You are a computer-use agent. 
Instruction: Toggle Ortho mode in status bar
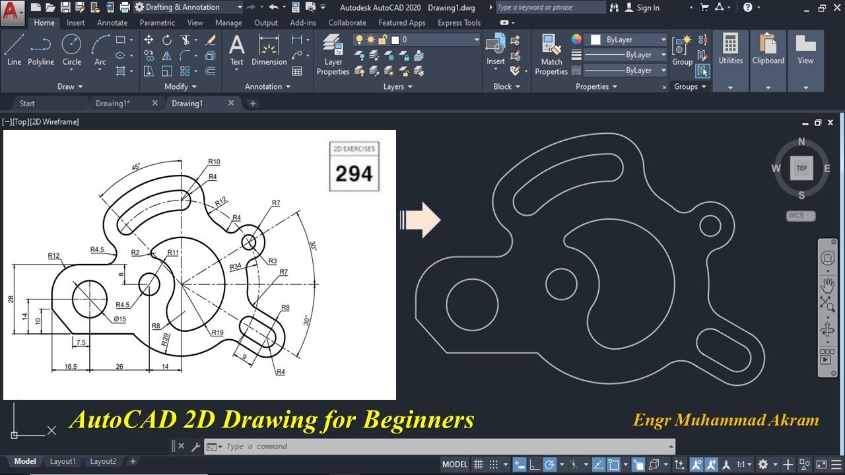[x=535, y=464]
